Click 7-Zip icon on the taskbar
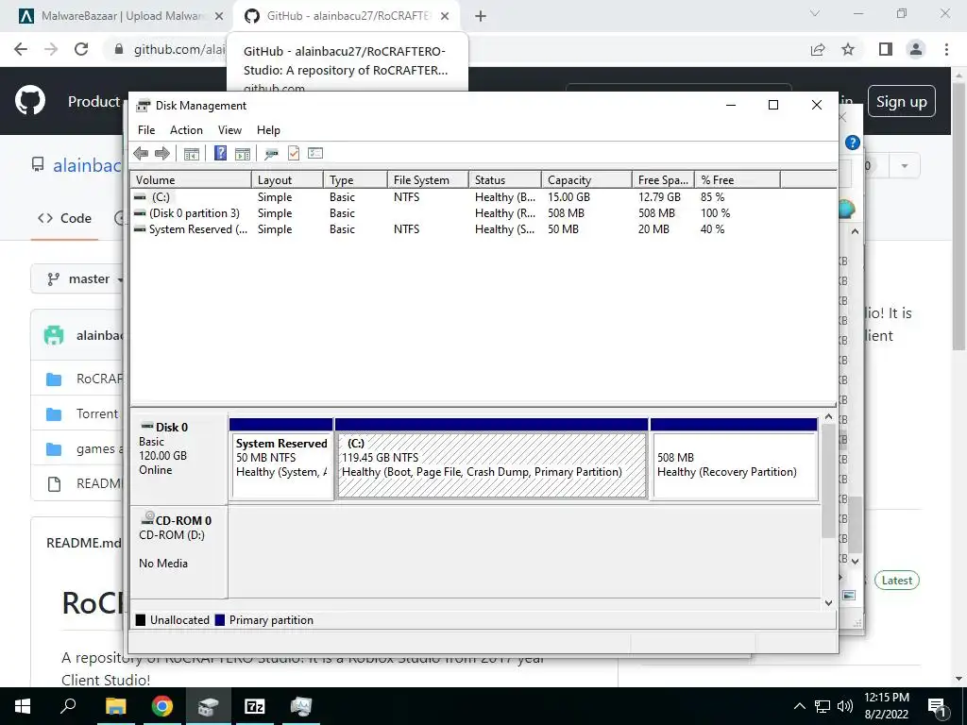The height and width of the screenshot is (725, 967). pos(255,706)
